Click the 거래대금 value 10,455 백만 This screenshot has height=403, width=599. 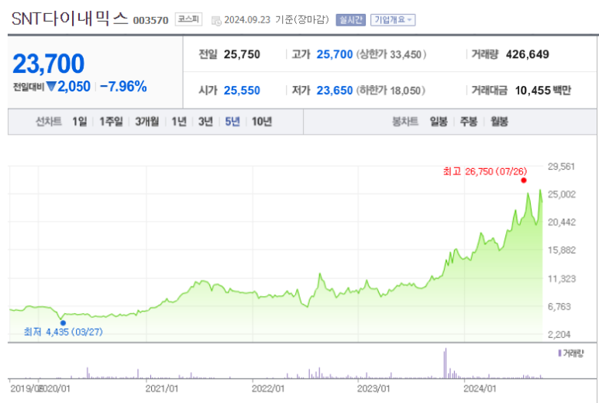[543, 91]
